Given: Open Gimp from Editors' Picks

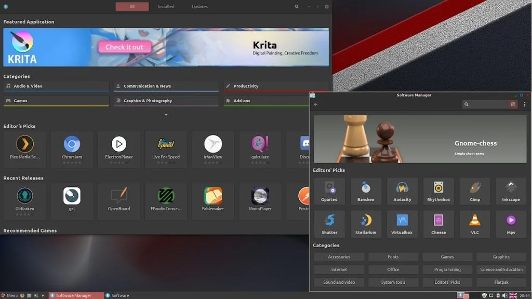Looking at the screenshot, I should tap(475, 191).
